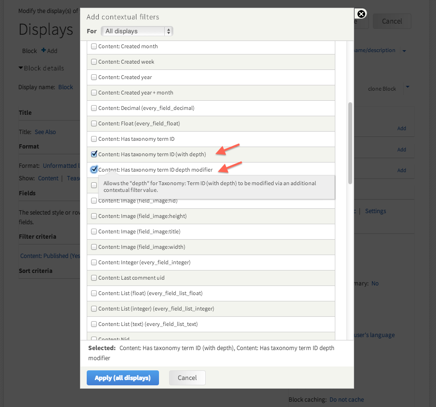Check 'Content: List (float)' checkbox
The width and height of the screenshot is (436, 407).
[x=94, y=293]
